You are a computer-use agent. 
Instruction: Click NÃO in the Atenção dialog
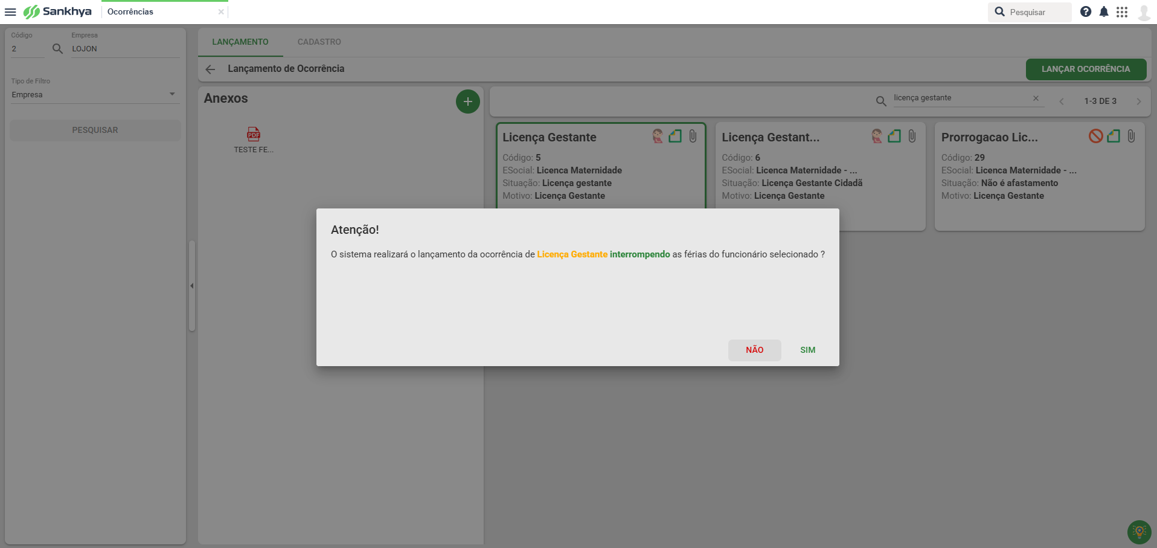coord(754,350)
